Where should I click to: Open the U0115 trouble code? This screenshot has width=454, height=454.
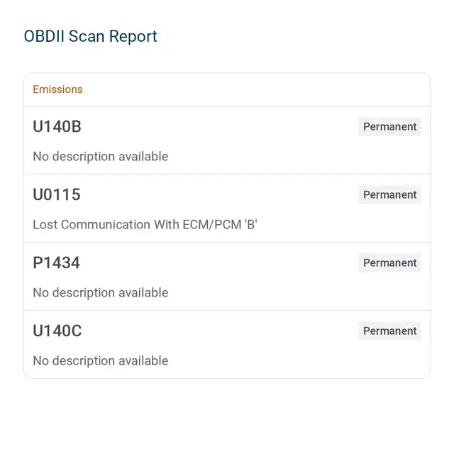point(57,194)
